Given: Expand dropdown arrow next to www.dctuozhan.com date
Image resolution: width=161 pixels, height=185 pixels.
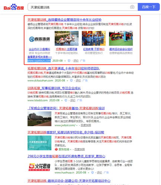Looking at the screenshot, I should (x=68, y=81).
